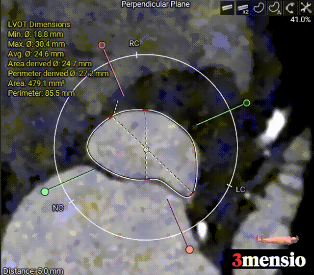Click the patient orientation figure icon

click(x=277, y=239)
